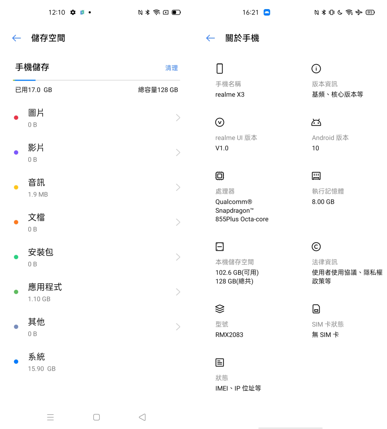Open the 安裝包 chevron arrow
The width and height of the screenshot is (387, 429).
pyautogui.click(x=178, y=257)
